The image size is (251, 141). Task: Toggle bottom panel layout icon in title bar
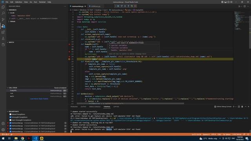point(226,2)
